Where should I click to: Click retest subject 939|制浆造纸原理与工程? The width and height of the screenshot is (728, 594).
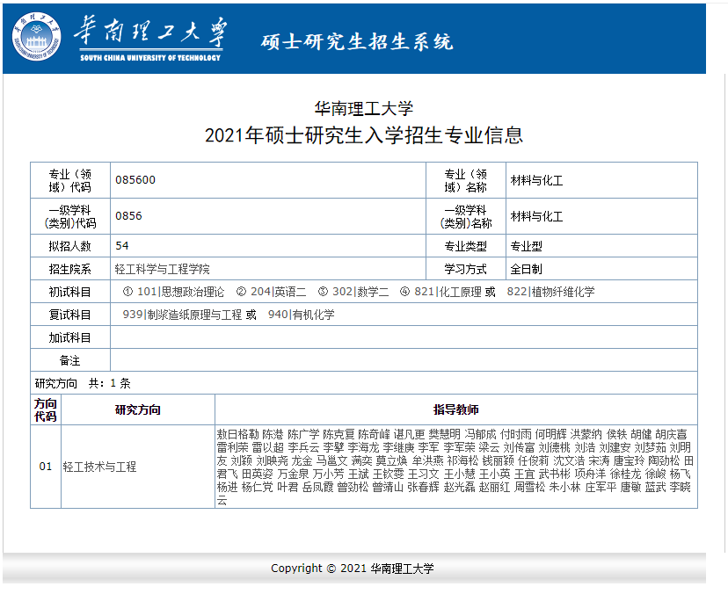[182, 315]
